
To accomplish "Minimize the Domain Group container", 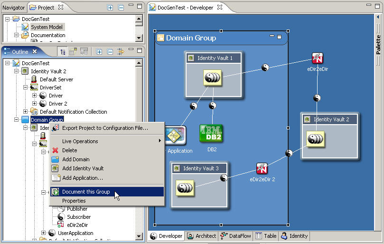I will click(x=272, y=36).
